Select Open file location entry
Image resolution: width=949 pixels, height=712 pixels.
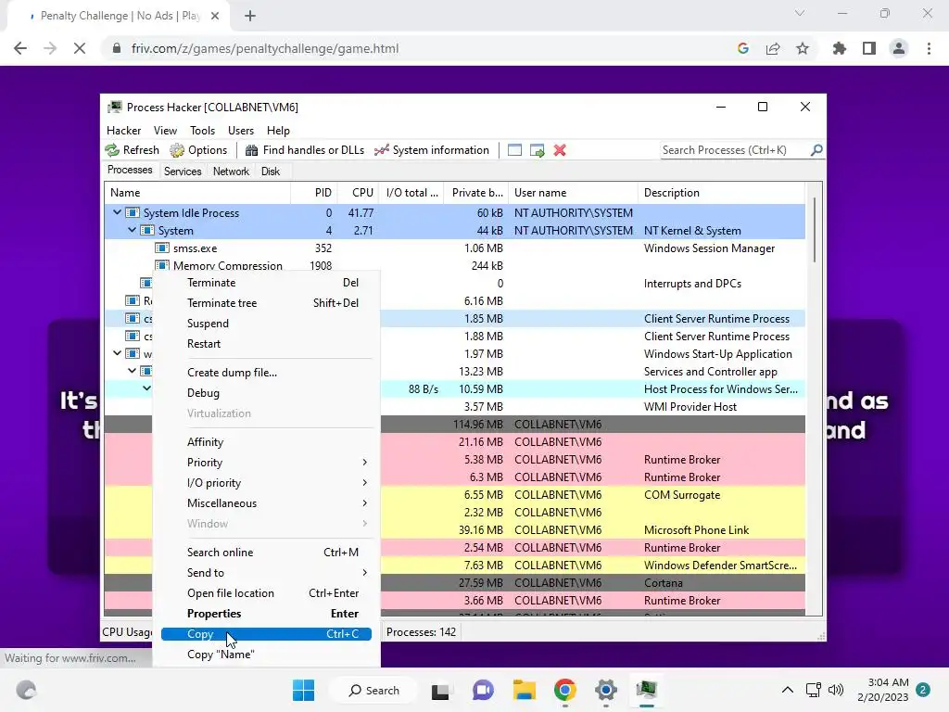click(266, 593)
